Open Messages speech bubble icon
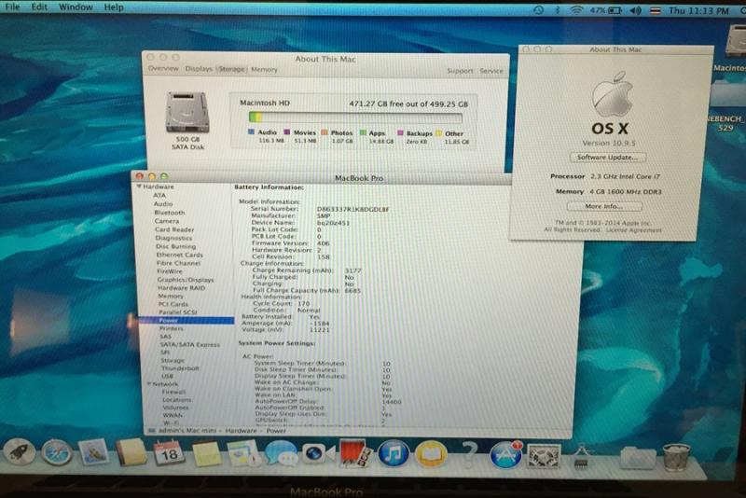The height and width of the screenshot is (498, 746). (x=281, y=452)
